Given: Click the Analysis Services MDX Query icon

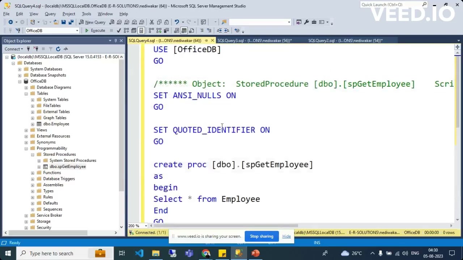Looking at the screenshot, I should click(119, 22).
